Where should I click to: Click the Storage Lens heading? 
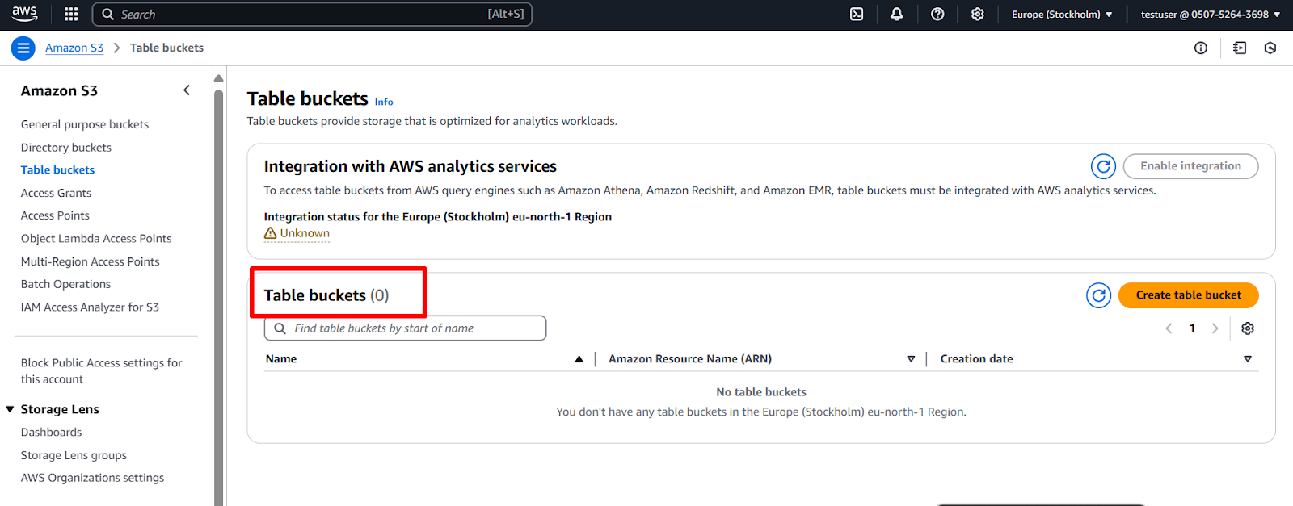[60, 409]
